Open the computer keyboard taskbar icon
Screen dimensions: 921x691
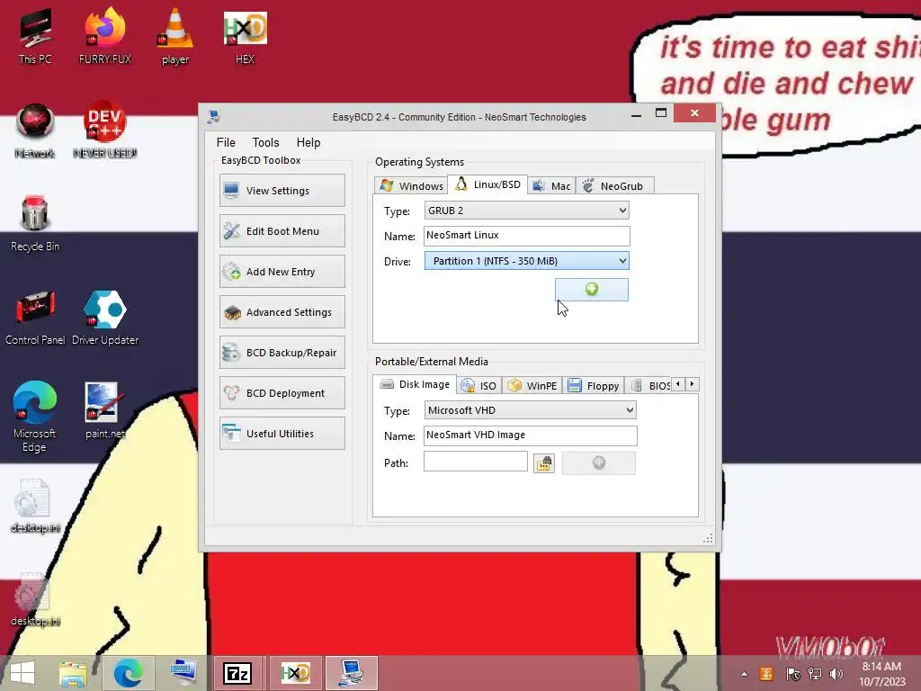[183, 673]
